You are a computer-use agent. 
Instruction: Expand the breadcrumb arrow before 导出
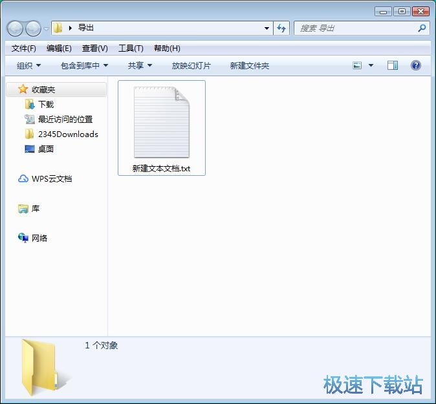[x=70, y=28]
